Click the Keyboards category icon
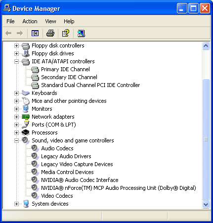 (26, 93)
